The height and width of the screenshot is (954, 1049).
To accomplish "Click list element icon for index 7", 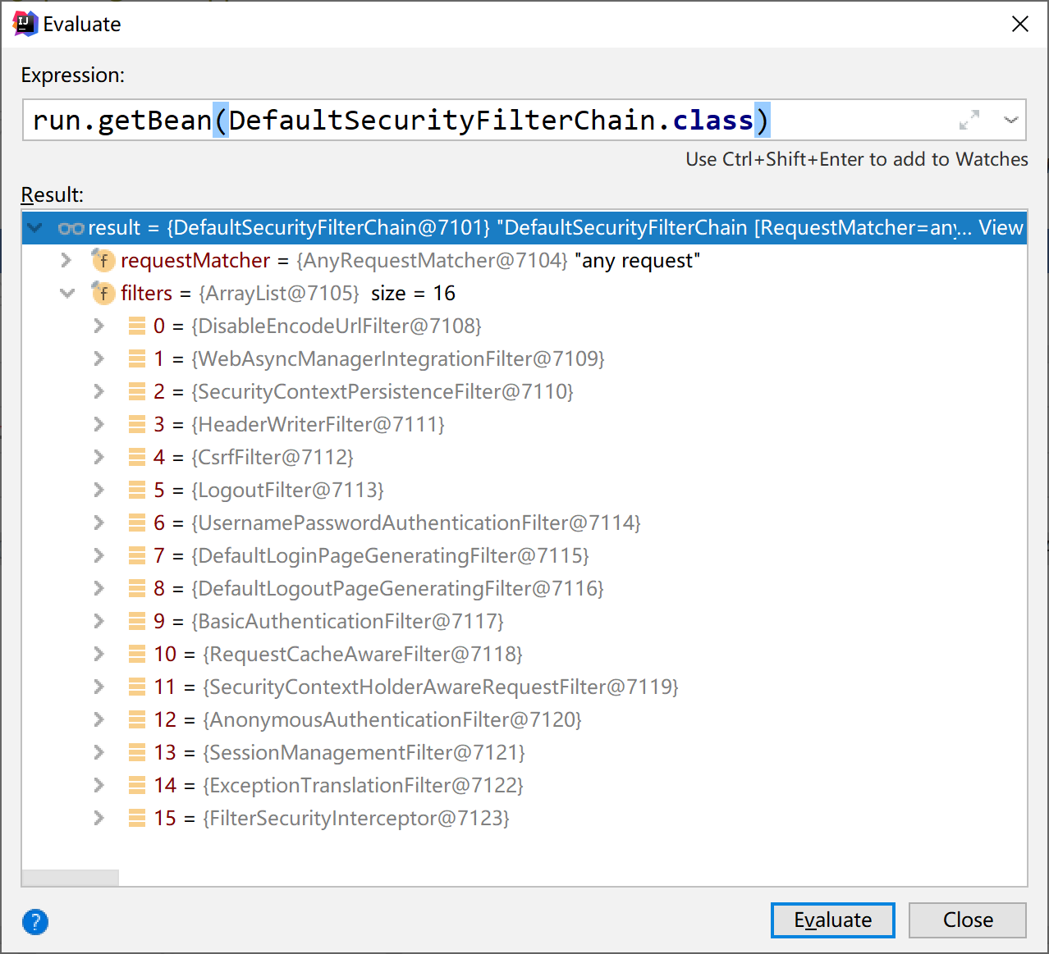I will click(x=137, y=555).
